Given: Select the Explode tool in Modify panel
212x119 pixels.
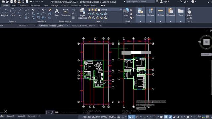Looking at the screenshot, I should [50, 14].
